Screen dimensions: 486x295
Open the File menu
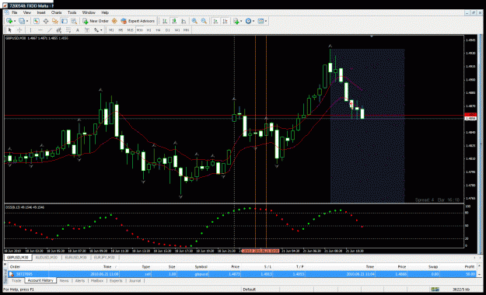pos(14,12)
